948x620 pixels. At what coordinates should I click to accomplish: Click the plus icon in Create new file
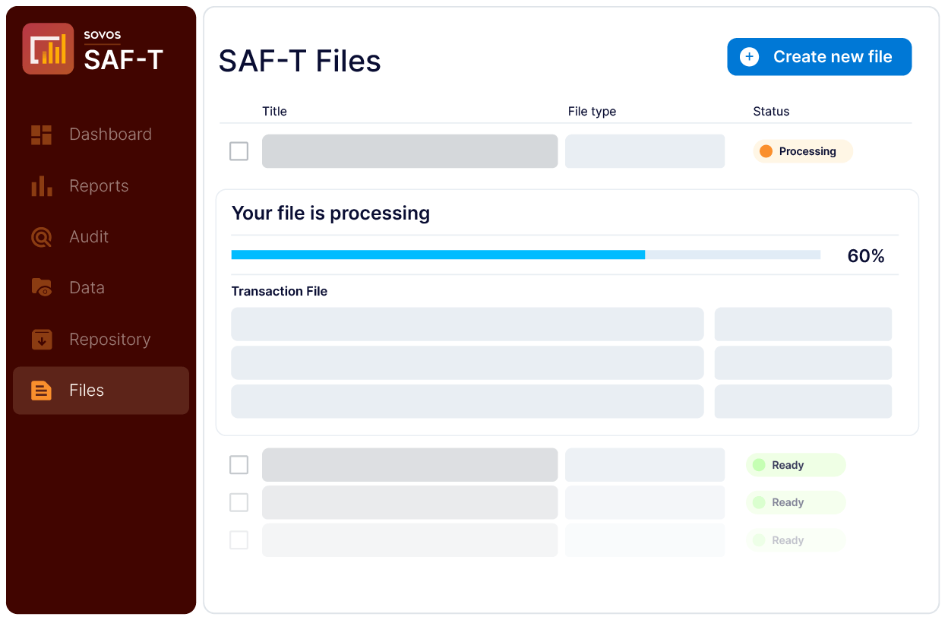(749, 57)
